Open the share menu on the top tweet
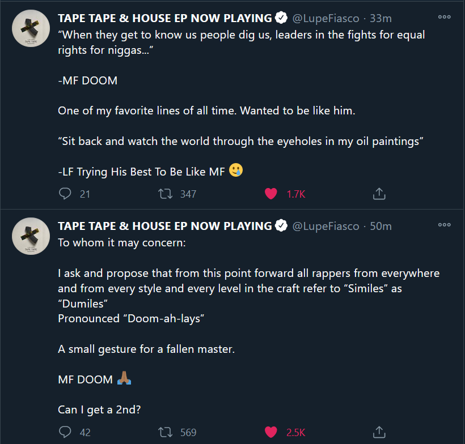This screenshot has height=444, width=465. coord(379,193)
